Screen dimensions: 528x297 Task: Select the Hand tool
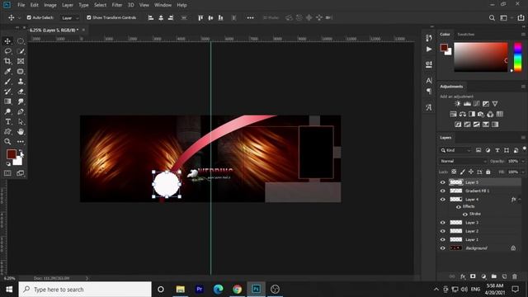(x=21, y=132)
